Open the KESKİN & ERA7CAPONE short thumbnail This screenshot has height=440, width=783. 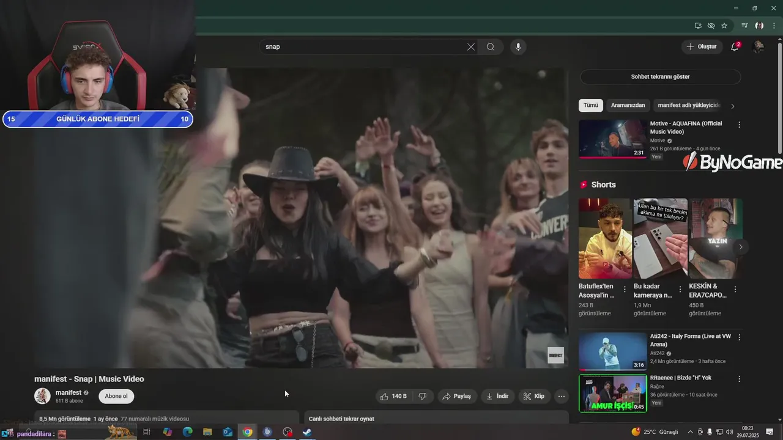click(x=716, y=238)
